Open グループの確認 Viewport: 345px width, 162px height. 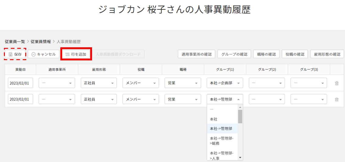click(x=234, y=54)
